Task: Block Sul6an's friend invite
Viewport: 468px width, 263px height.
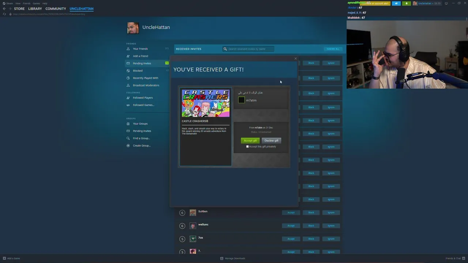Action: [311, 213]
